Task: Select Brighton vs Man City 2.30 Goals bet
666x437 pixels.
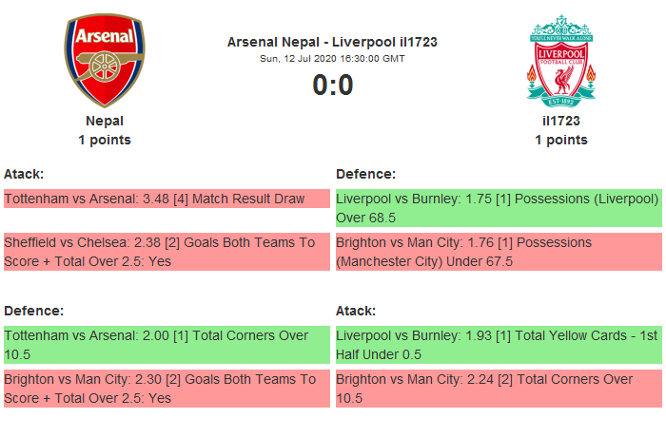Action: [166, 389]
